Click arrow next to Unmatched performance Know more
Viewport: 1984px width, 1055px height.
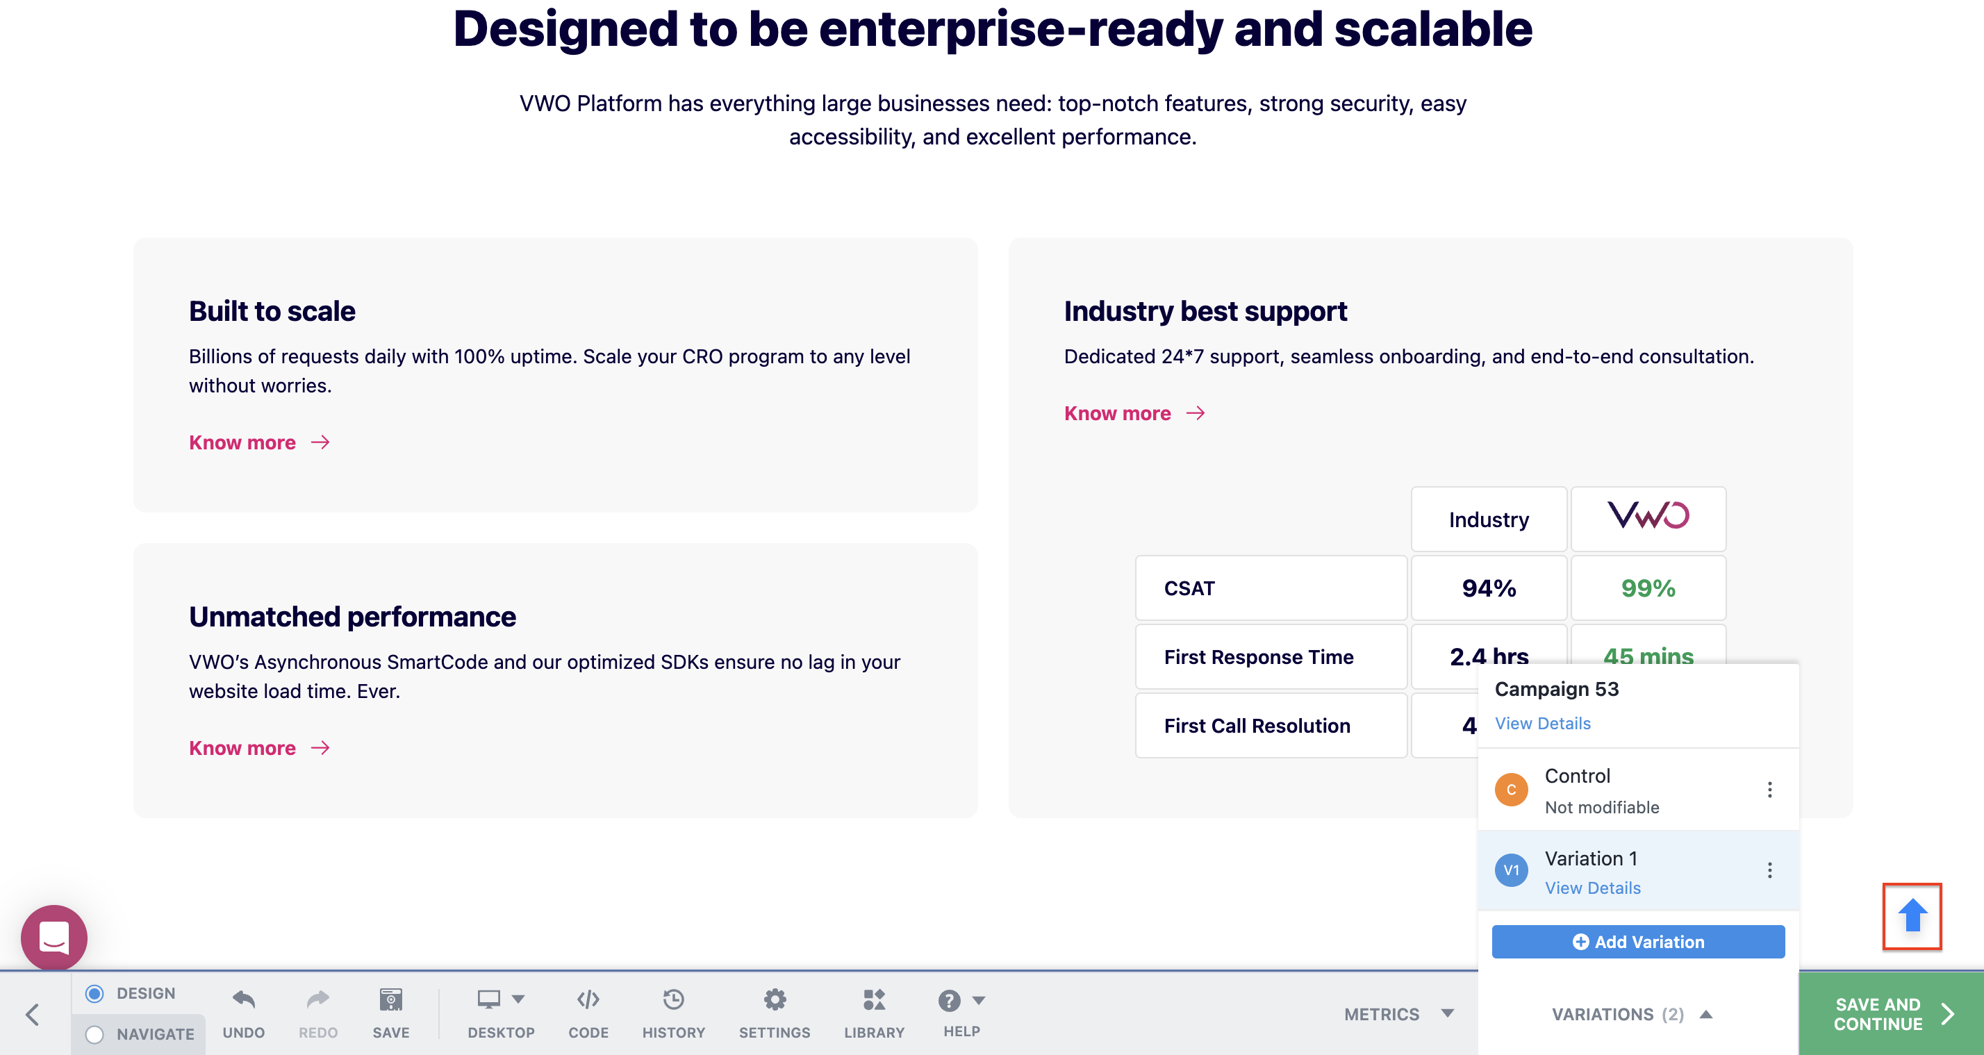click(x=320, y=748)
